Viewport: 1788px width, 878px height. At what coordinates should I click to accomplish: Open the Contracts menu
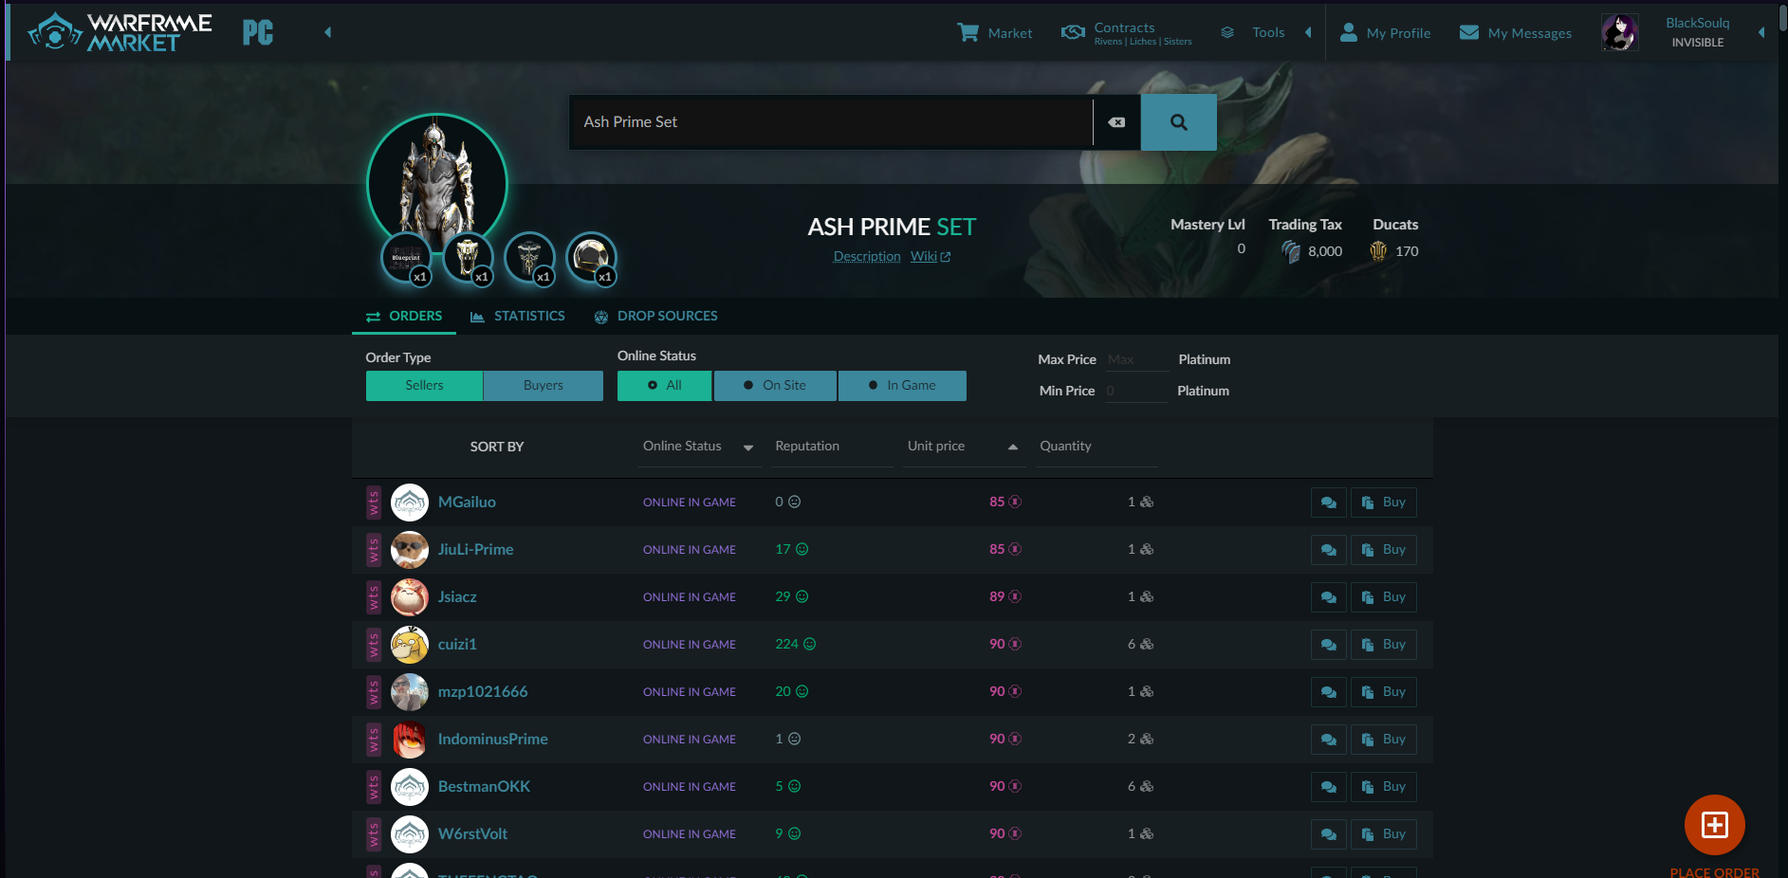(1126, 33)
